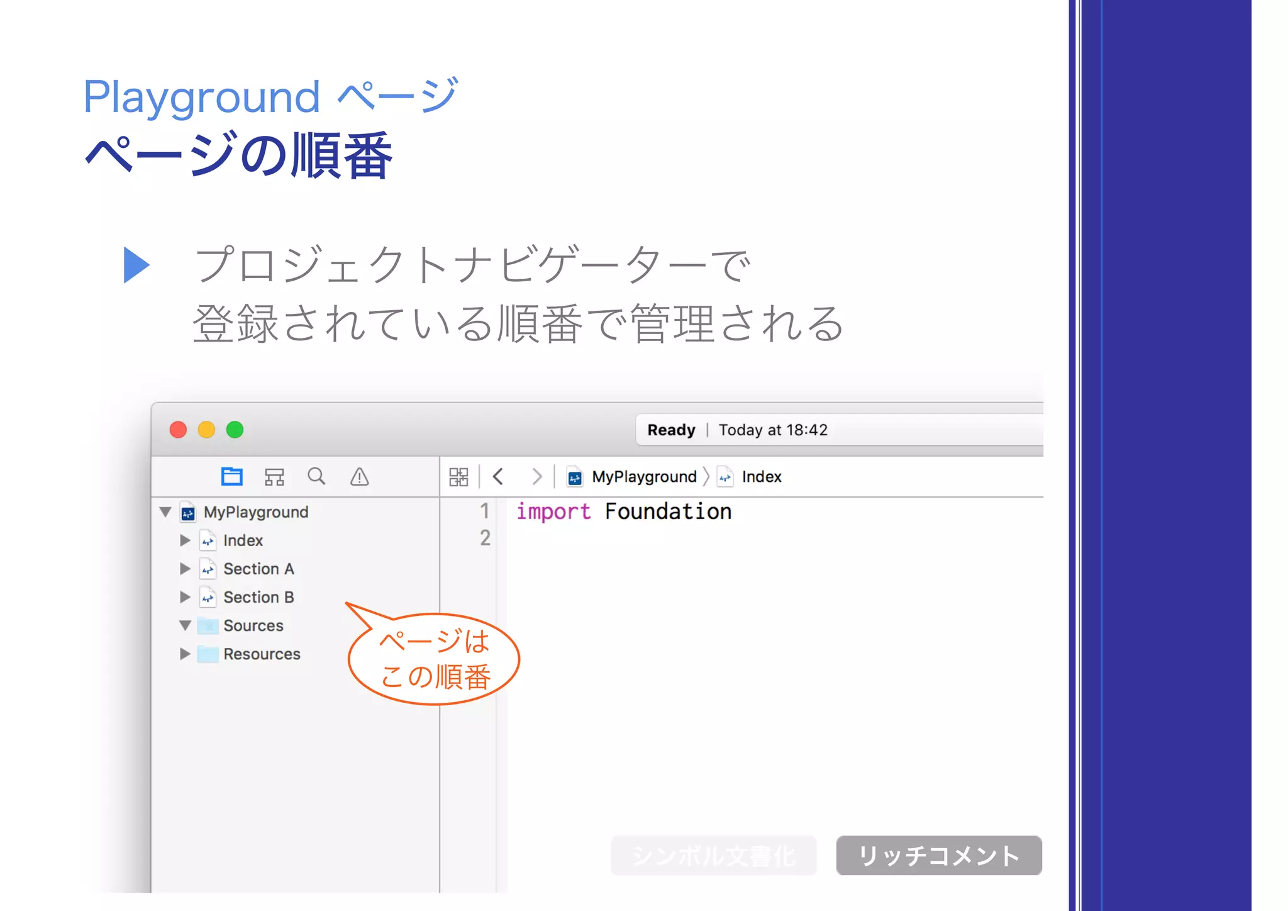Click the Section A page icon
The height and width of the screenshot is (911, 1288).
pyautogui.click(x=208, y=569)
